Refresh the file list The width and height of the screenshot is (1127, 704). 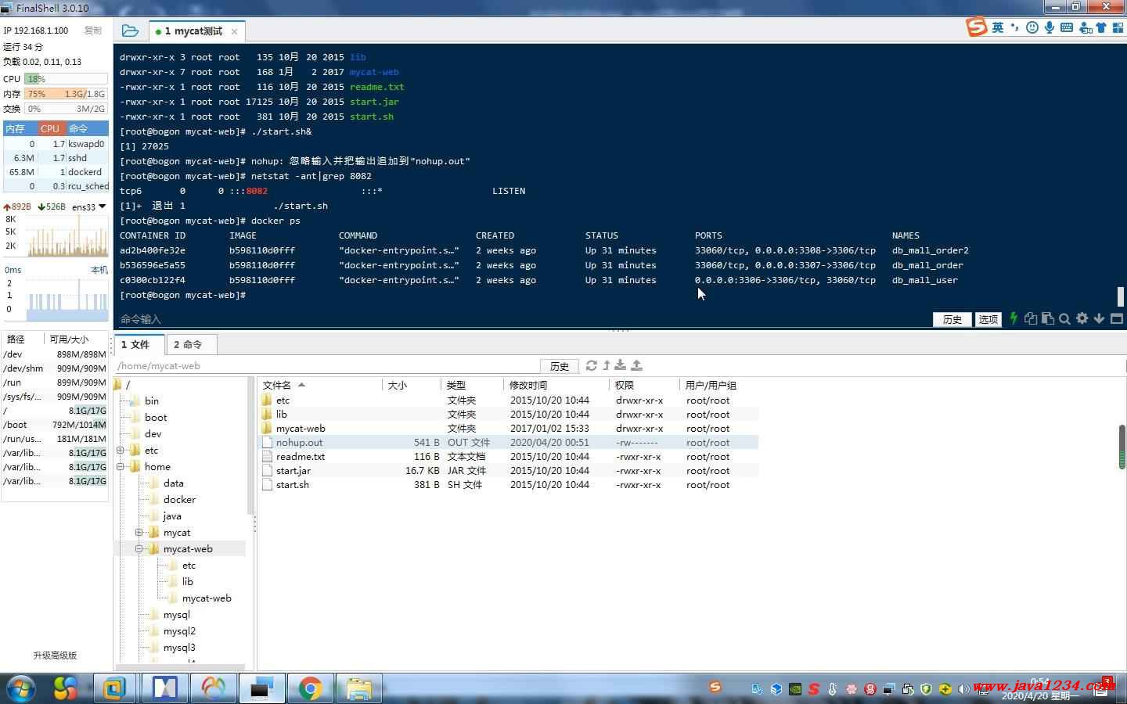coord(592,365)
